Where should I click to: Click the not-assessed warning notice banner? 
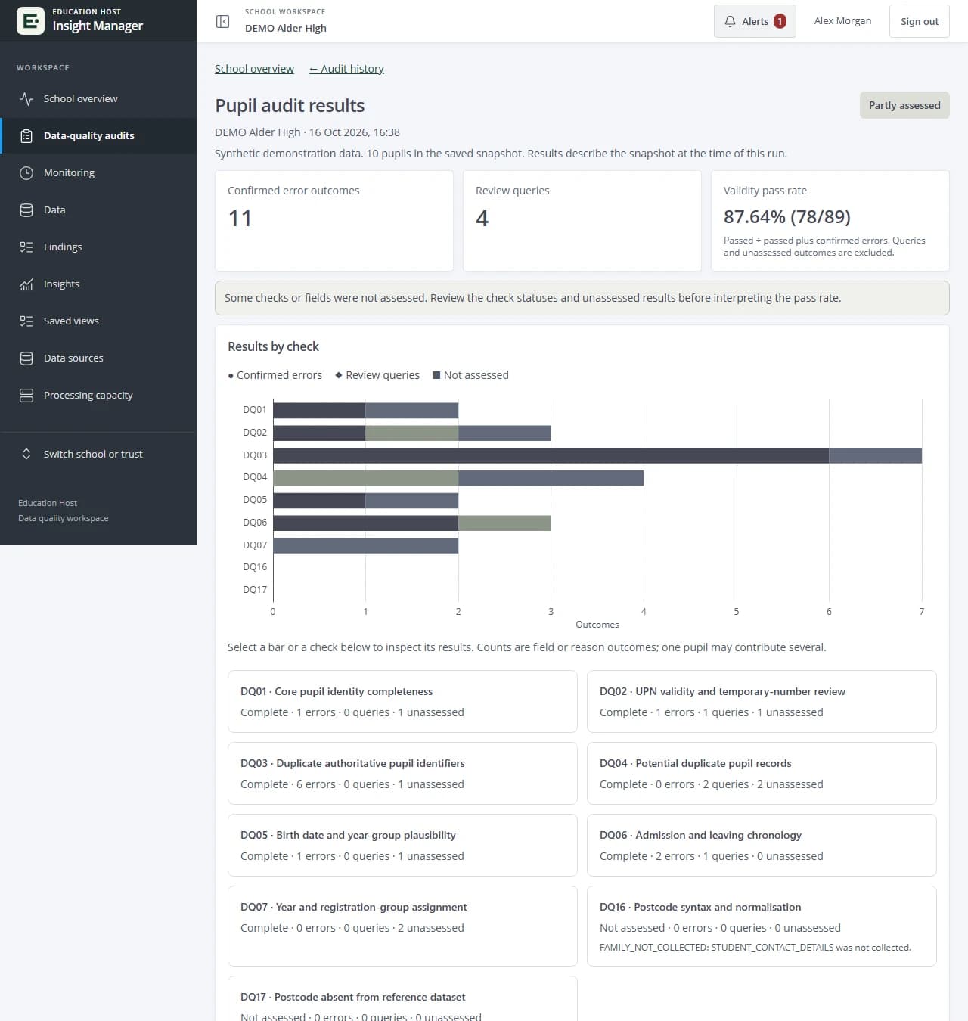pos(582,298)
